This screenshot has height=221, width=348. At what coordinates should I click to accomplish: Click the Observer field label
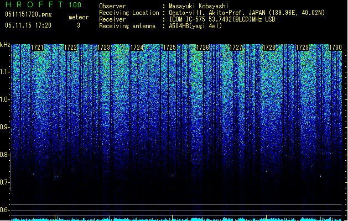click(x=112, y=6)
